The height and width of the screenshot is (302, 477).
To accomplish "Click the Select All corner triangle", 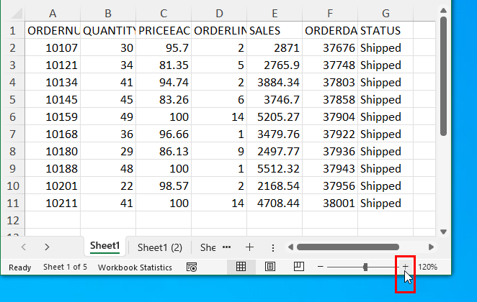I will click(17, 14).
